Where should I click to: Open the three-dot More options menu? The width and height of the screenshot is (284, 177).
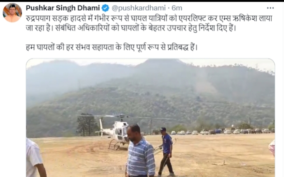click(x=271, y=8)
